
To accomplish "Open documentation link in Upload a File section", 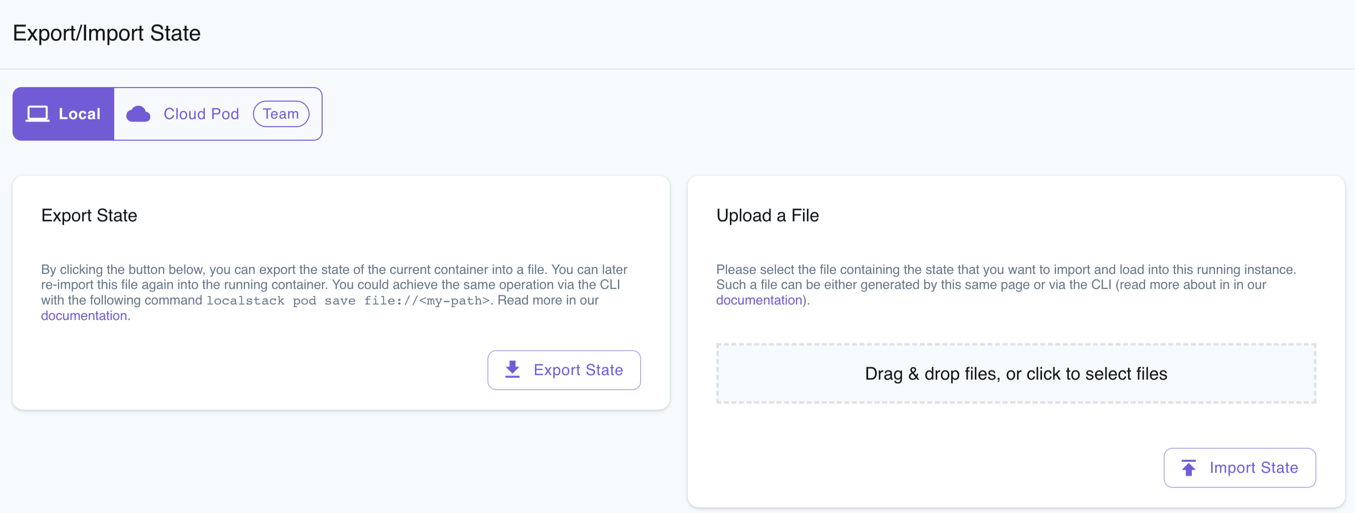I will [759, 300].
